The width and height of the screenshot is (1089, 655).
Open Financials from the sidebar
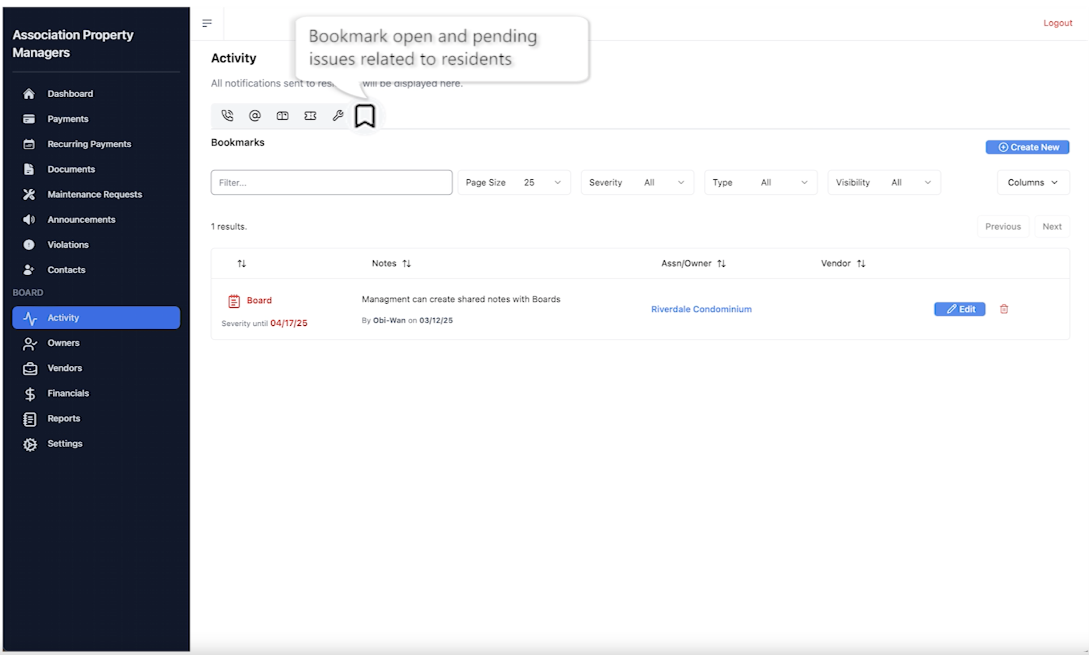coord(68,394)
